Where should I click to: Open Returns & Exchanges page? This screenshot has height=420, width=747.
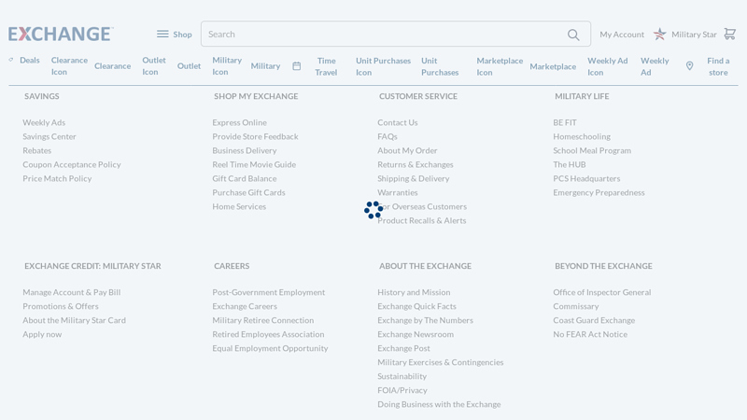click(415, 164)
